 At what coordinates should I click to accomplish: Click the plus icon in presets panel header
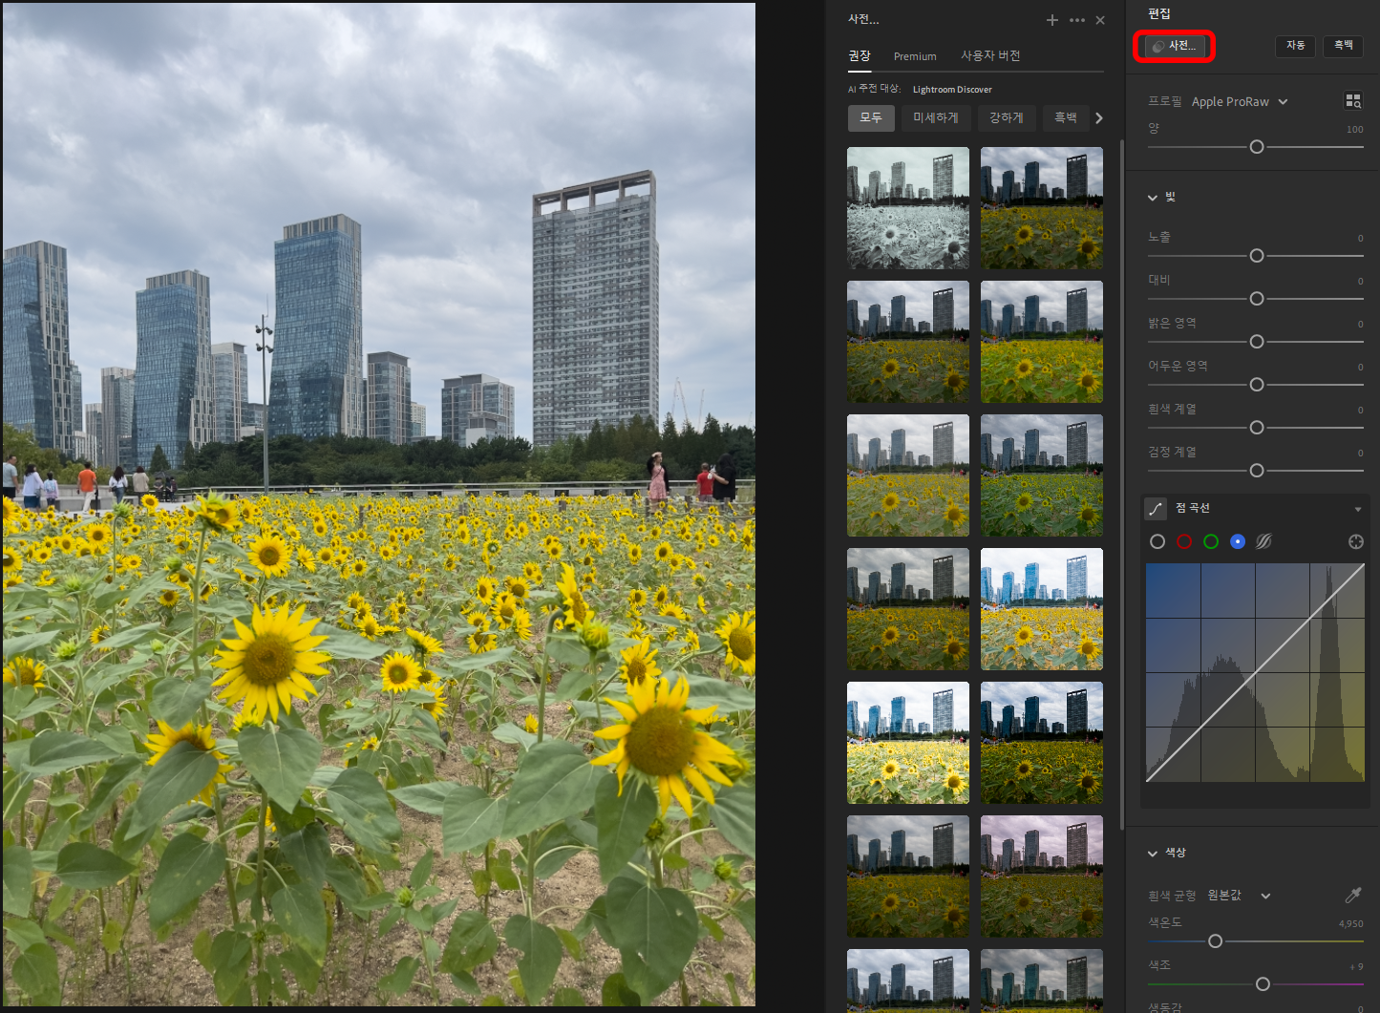coord(1051,20)
